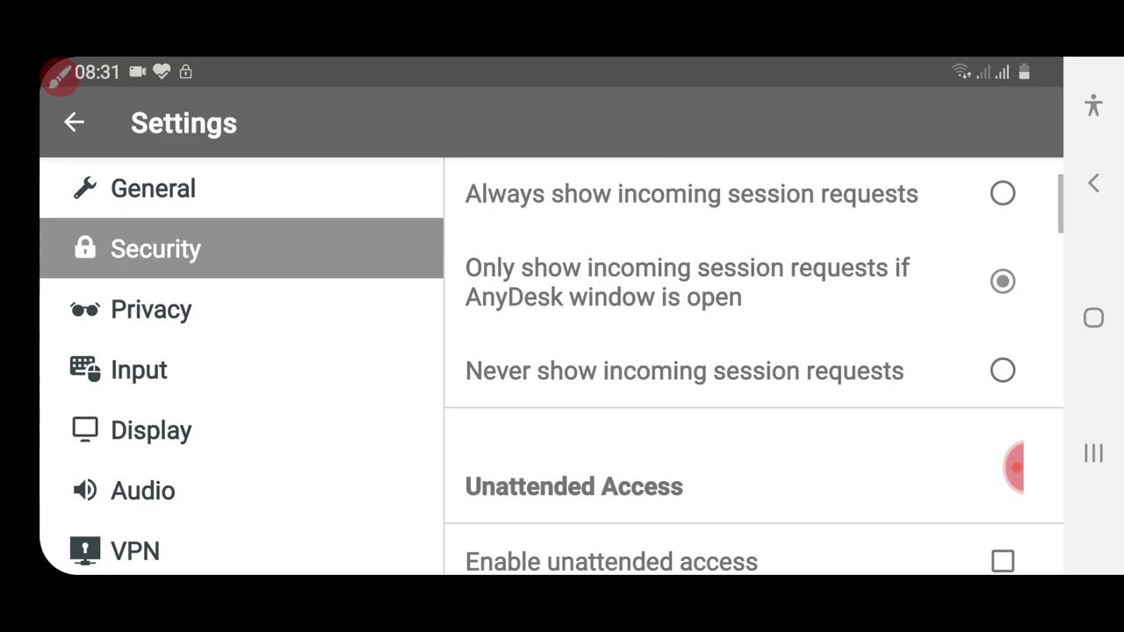Tap the back arrow in Settings header
Screen dimensions: 1124x632
tap(74, 123)
